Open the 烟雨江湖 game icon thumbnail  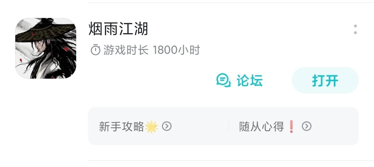coord(46,48)
